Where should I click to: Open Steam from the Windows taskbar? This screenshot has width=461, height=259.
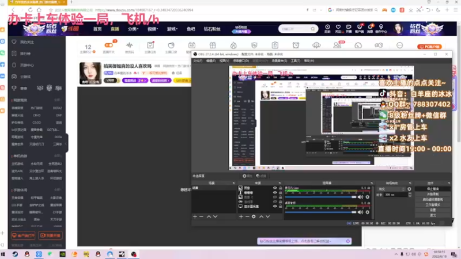click(15, 254)
